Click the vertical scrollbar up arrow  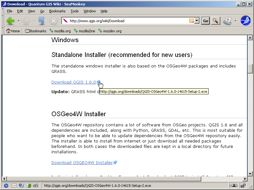250,38
